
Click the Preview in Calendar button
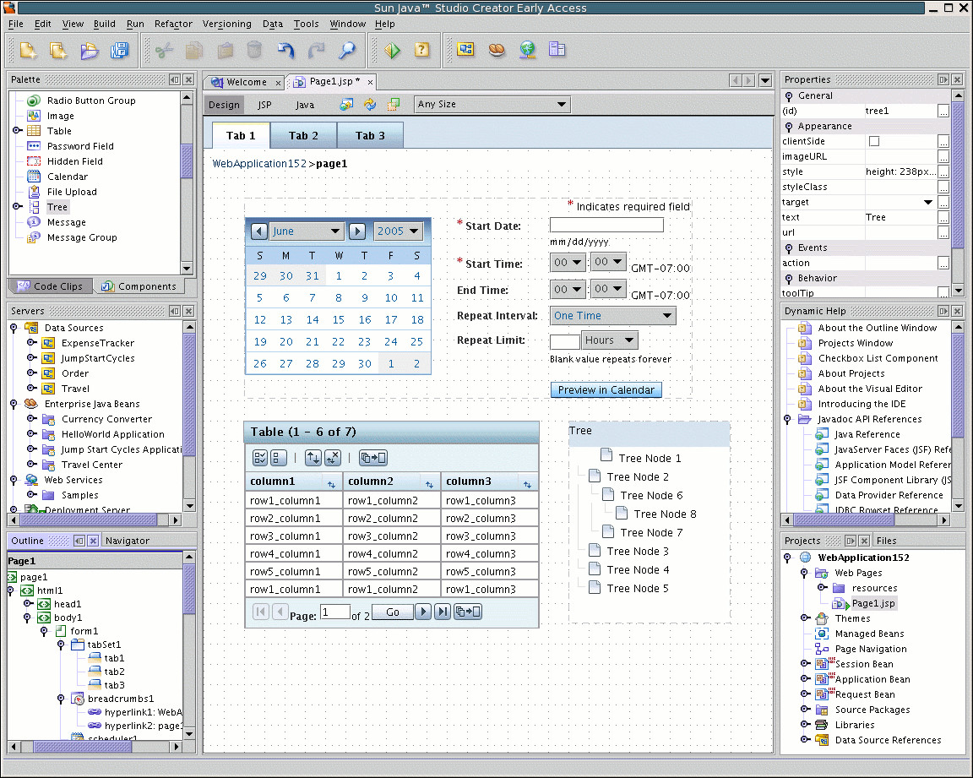tap(606, 389)
